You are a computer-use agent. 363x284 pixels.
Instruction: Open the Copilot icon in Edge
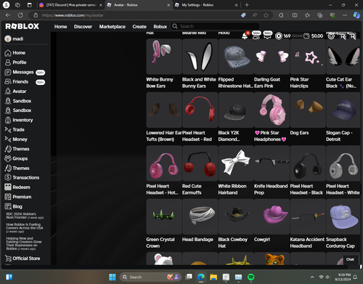(x=356, y=15)
